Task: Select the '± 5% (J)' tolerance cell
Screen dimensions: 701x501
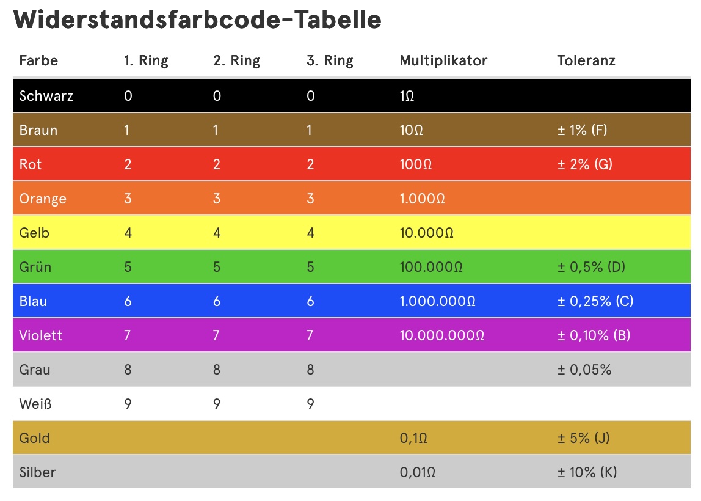Action: click(583, 438)
